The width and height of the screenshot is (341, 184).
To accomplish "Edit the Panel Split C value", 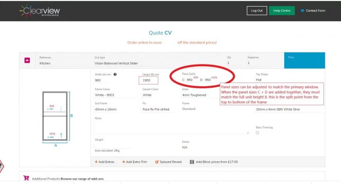I will tap(189, 80).
